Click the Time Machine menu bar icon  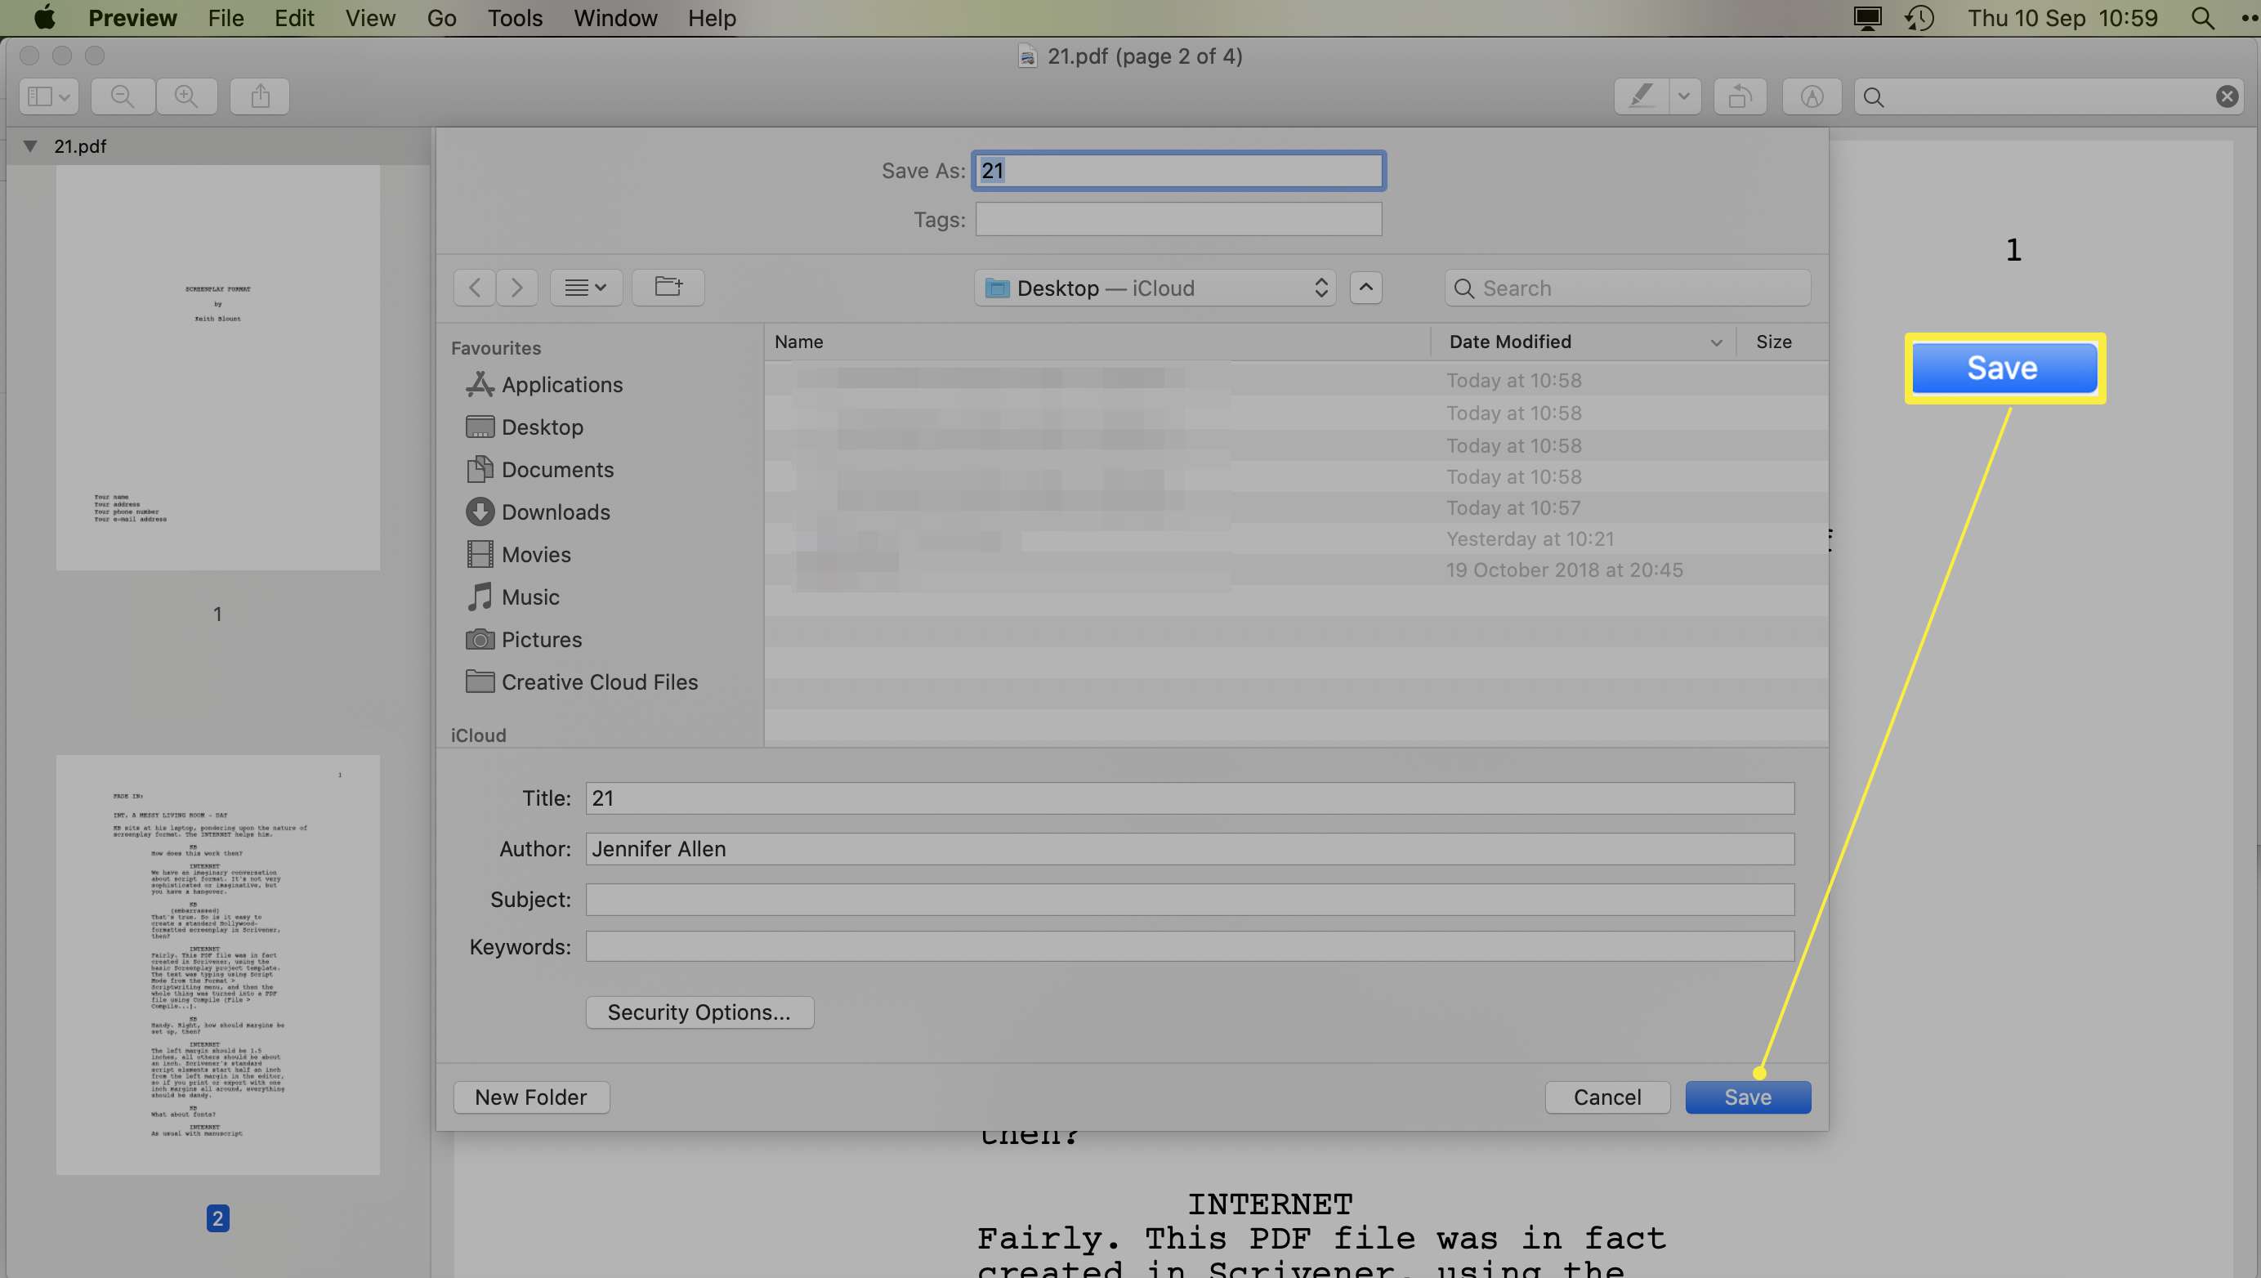pos(1919,17)
